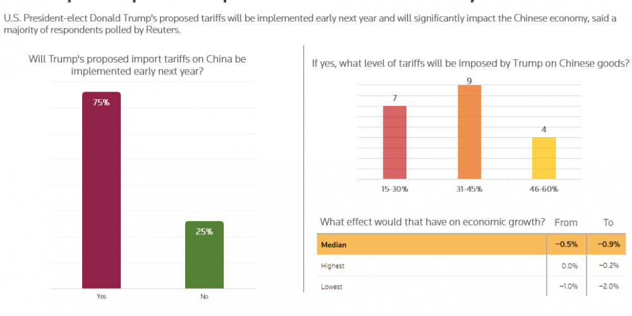
Task: Click the 75% label on Yes bar
Action: click(101, 102)
